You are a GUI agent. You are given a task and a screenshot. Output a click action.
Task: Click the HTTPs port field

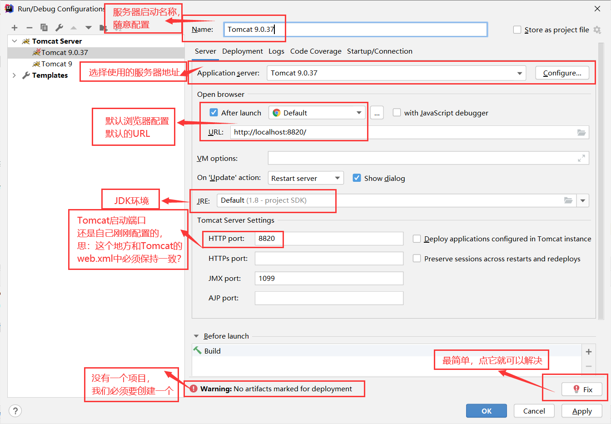[329, 259]
